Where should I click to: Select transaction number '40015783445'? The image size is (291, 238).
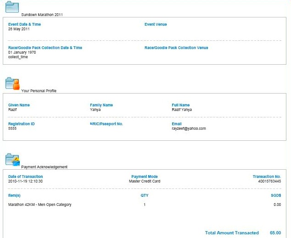click(x=269, y=181)
